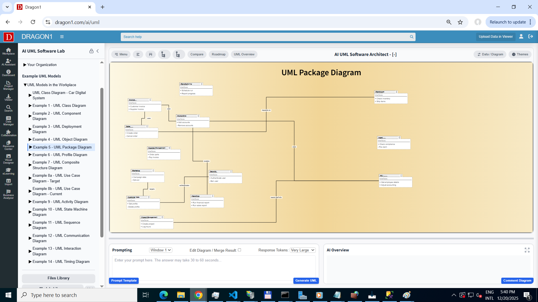Toggle the lock icon beside AI UML Software Lab
Screen dimensions: 538x302
(x=91, y=51)
